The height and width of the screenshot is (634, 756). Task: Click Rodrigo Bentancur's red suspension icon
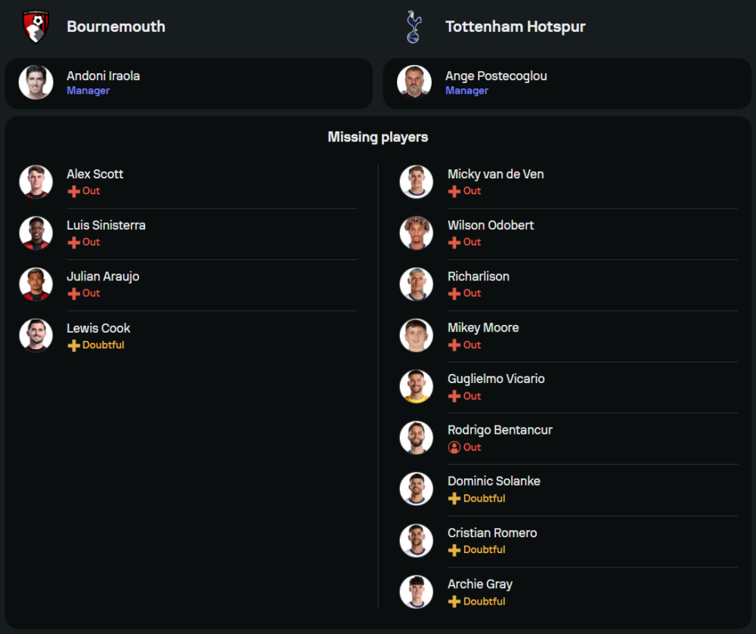coord(454,447)
